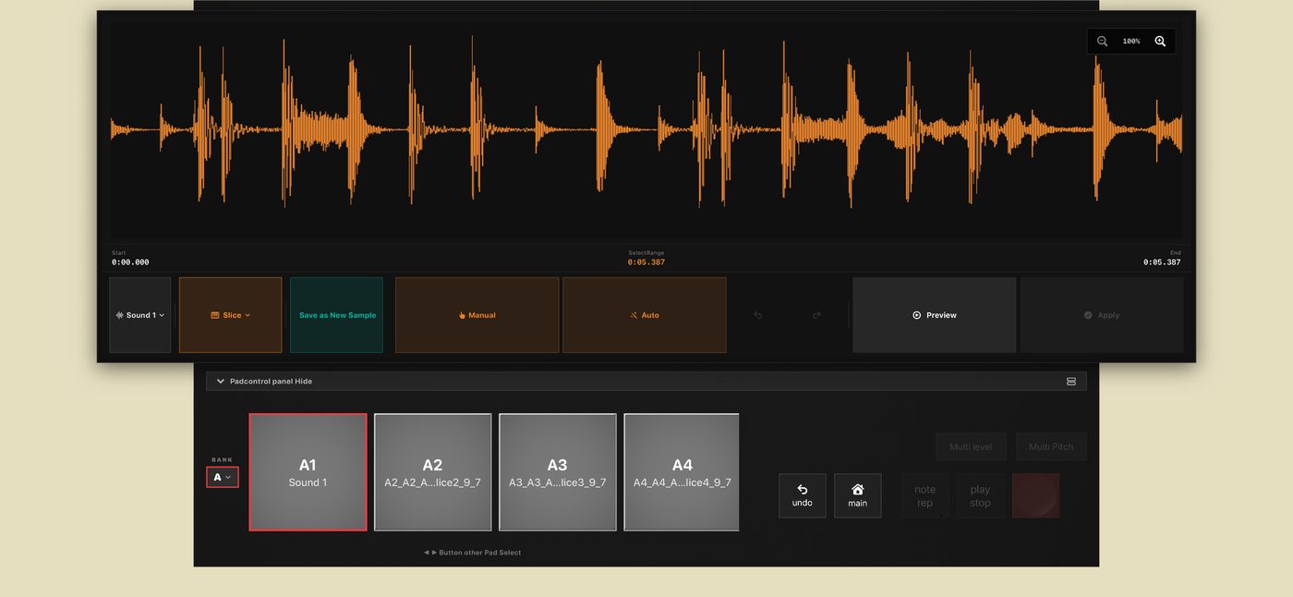Preview the sliced sample

(934, 315)
